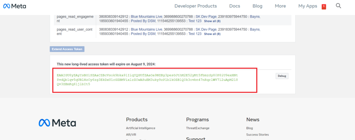Open Bayns link in pages_read_user_content row
Image resolution: width=355 pixels, height=140 pixels.
255,29
